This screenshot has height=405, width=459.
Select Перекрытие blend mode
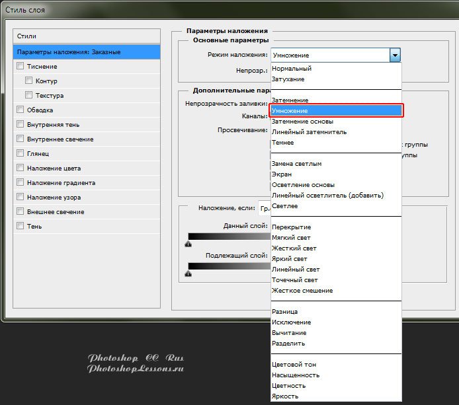coord(291,227)
